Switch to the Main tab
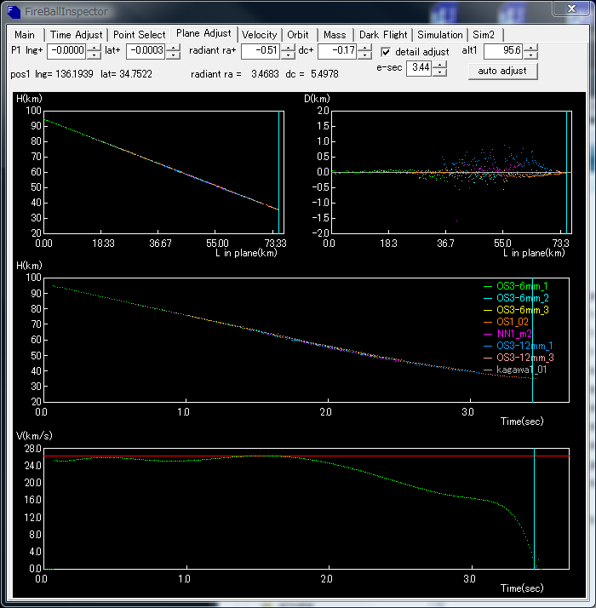The width and height of the screenshot is (596, 608). coord(25,35)
